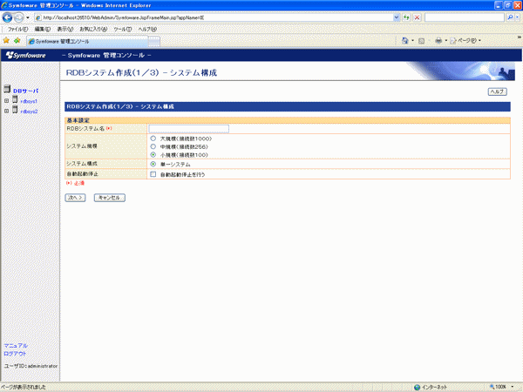Click the Feeds toolbar icon

pos(421,41)
